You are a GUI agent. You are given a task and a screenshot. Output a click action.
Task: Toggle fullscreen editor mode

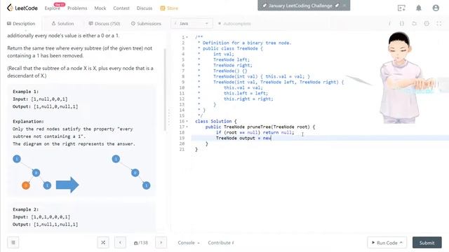coord(438,24)
